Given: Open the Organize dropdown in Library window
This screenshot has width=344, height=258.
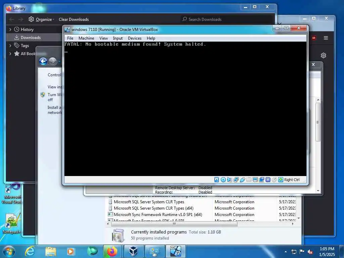Looking at the screenshot, I should coord(41,19).
